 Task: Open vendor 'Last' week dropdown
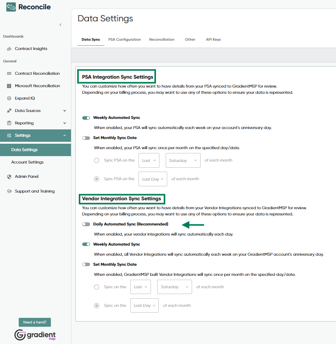point(140,287)
